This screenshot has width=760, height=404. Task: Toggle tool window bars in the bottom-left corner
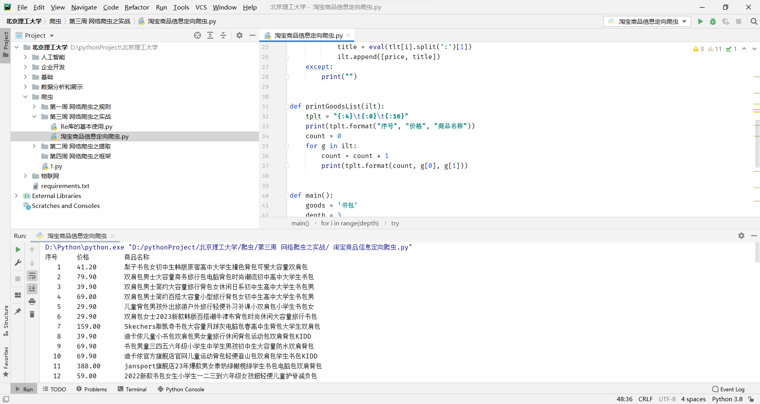point(6,399)
